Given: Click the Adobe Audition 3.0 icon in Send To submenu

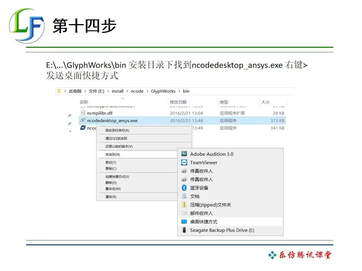Looking at the screenshot, I should click(x=184, y=154).
